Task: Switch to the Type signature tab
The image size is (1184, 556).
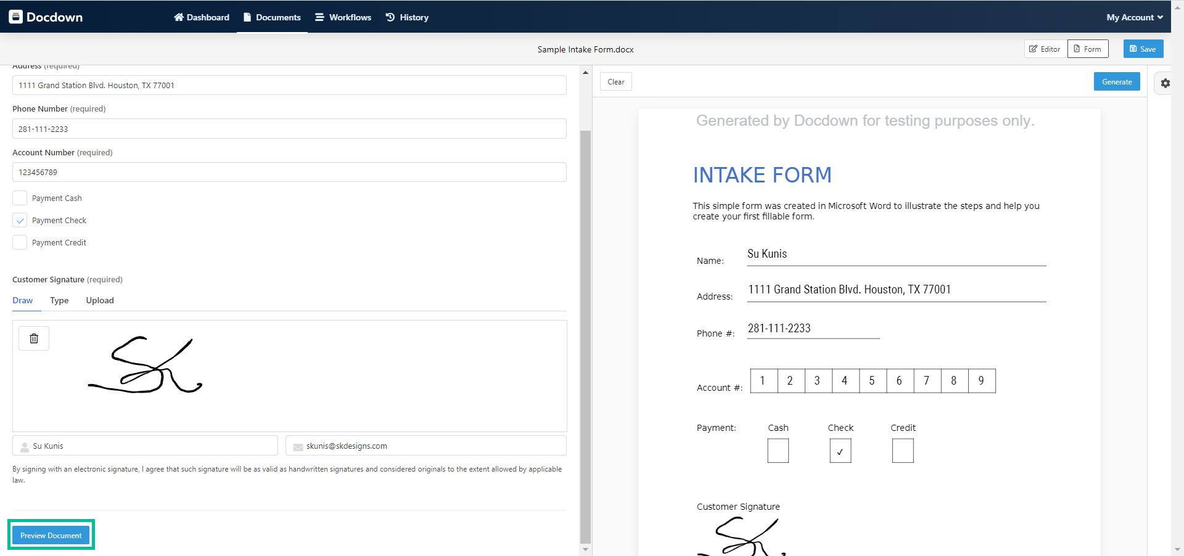Action: point(59,301)
